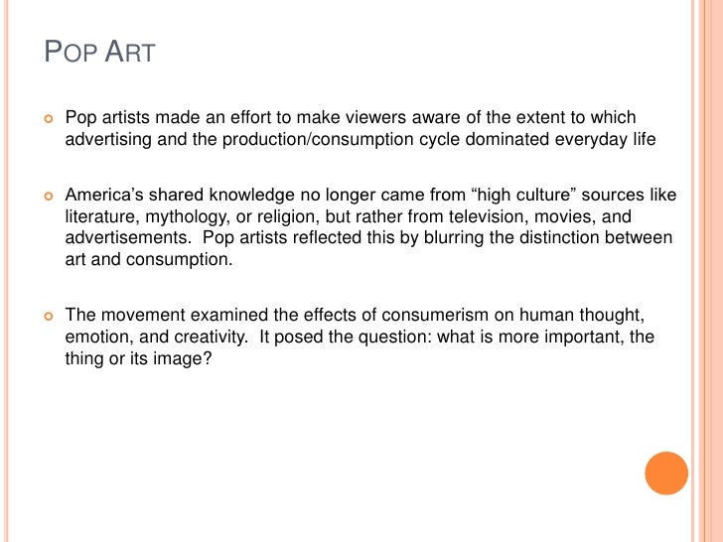Click the bullet beside "The movement examined"
Image resolution: width=723 pixels, height=542 pixels.
49,316
